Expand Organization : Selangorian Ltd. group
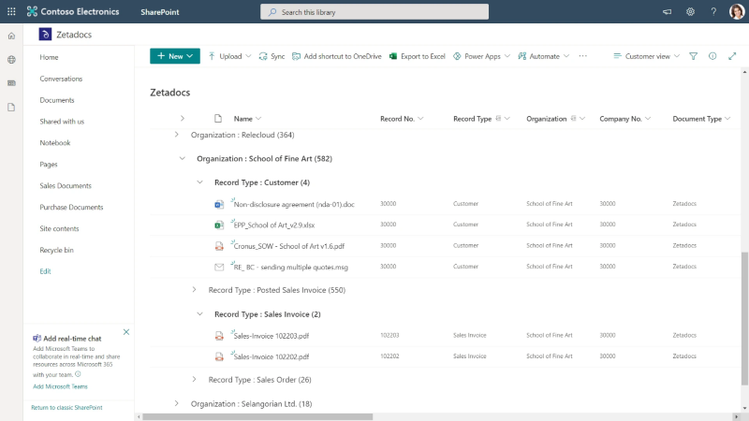The image size is (749, 421). [176, 403]
